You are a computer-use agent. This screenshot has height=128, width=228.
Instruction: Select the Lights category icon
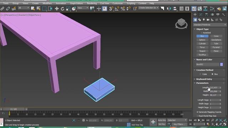(204, 20)
